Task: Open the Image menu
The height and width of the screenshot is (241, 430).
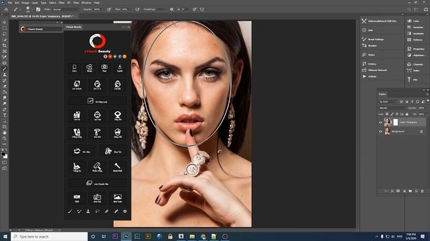Action: [26, 3]
